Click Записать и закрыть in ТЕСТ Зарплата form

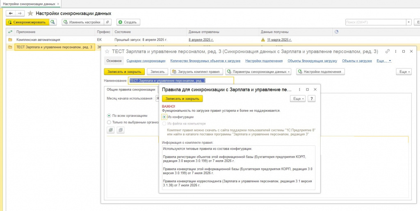click(x=124, y=72)
